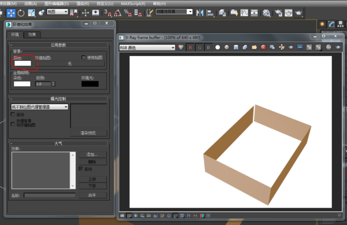Clear image with red X icon
347x225 pixels.
pos(263,47)
